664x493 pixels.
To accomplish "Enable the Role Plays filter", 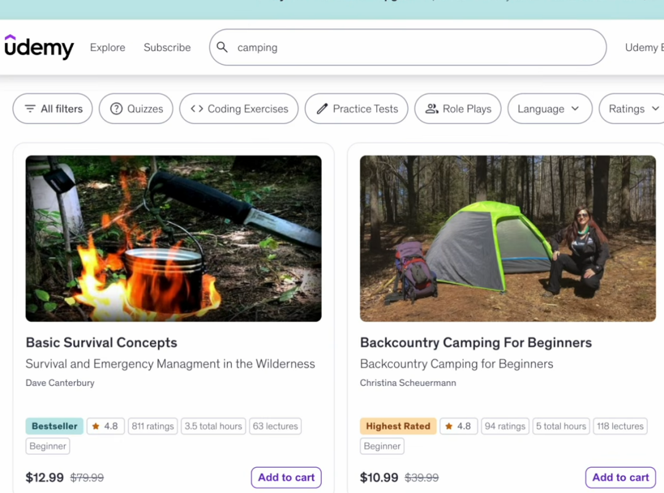I will click(x=458, y=109).
